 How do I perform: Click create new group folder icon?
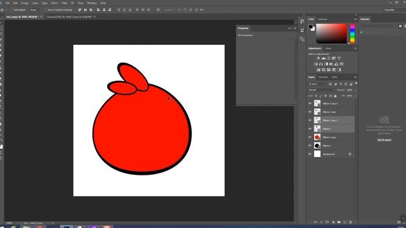pos(339,222)
